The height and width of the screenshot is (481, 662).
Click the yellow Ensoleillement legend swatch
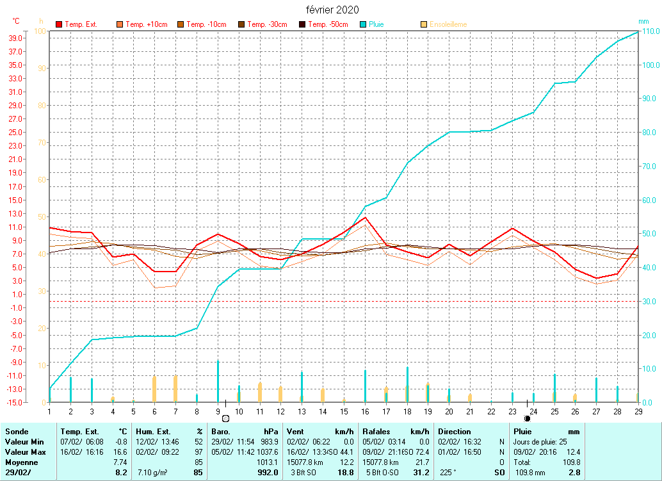point(424,24)
